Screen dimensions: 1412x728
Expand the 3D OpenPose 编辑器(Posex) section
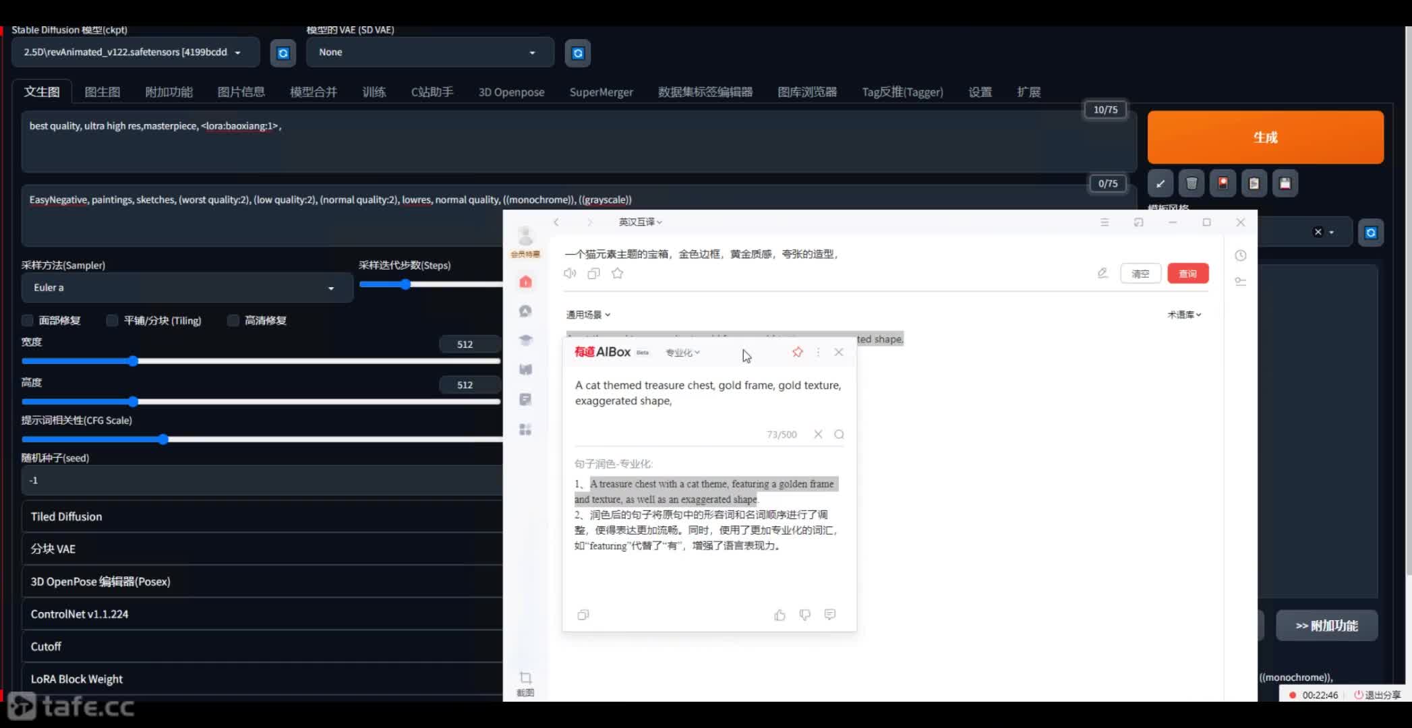coord(262,581)
